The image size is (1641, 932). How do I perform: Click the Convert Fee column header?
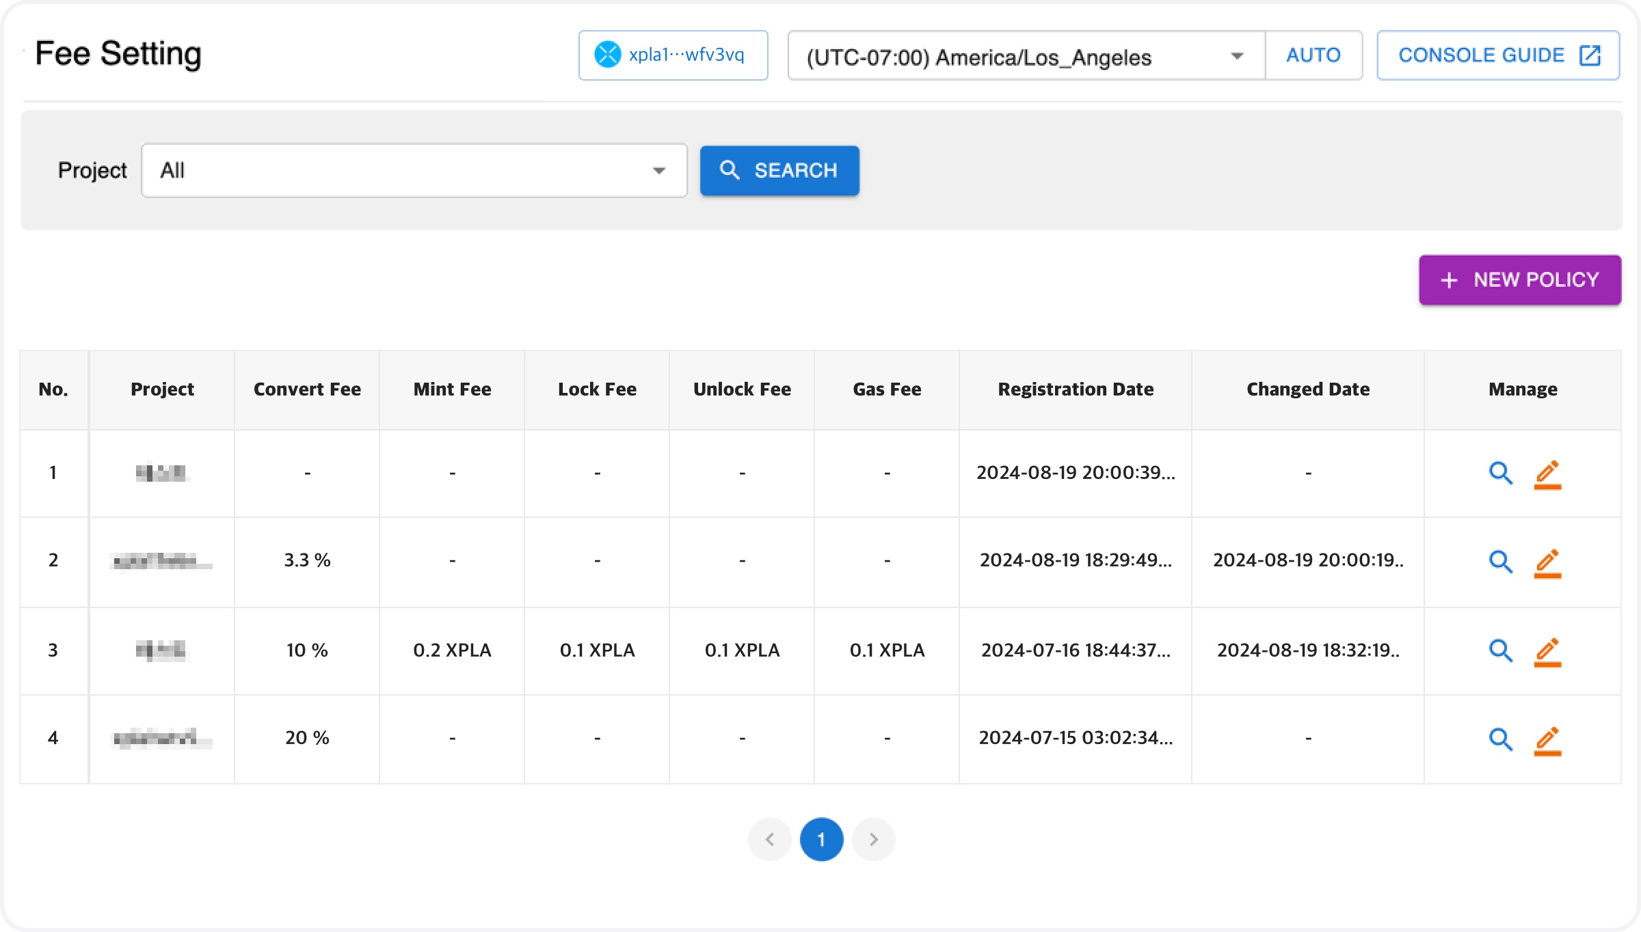pos(307,389)
